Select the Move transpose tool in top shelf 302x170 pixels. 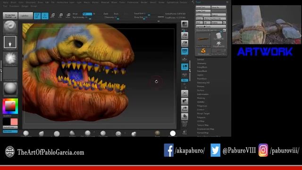point(52,16)
